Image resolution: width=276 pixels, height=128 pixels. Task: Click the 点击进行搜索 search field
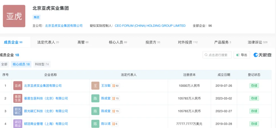[x=217, y=55]
